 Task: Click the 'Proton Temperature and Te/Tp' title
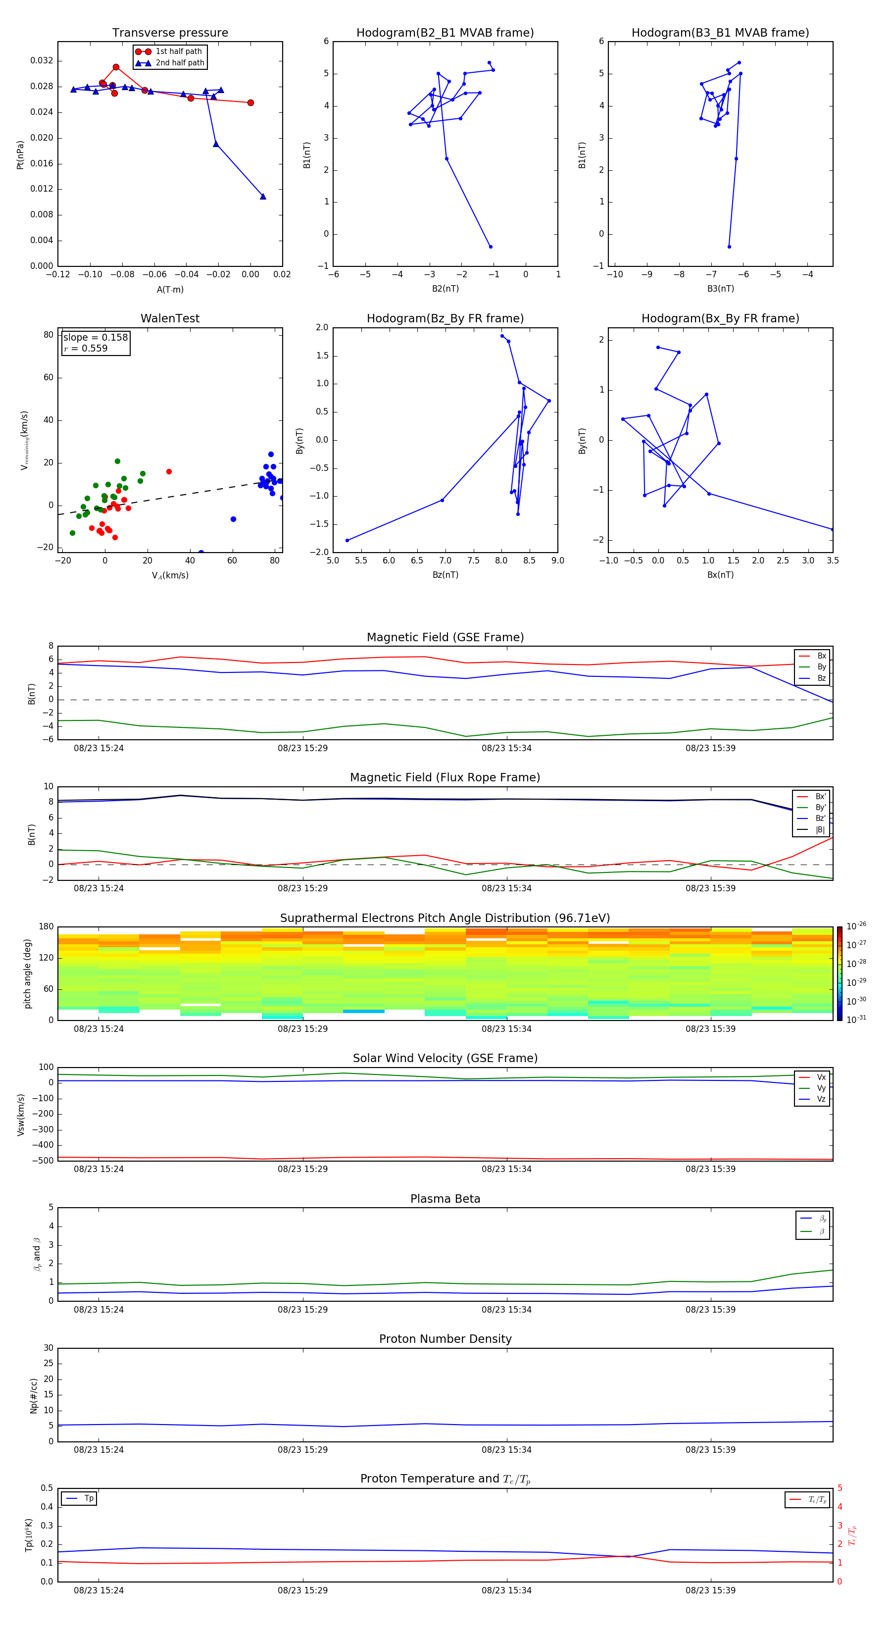coord(445,1479)
